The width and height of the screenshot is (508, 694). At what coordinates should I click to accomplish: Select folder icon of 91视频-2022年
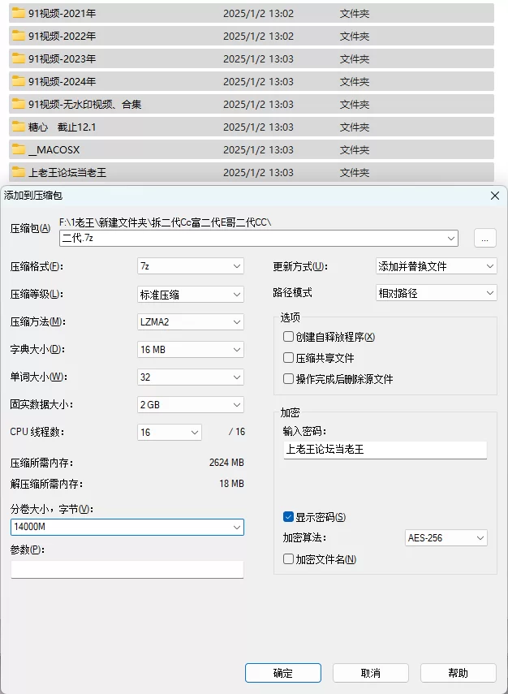[x=18, y=36]
